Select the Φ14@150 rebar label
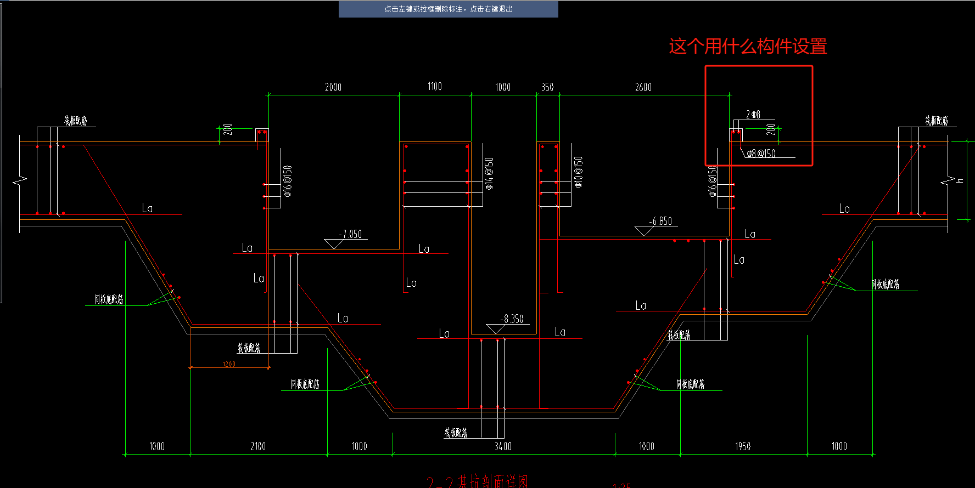The width and height of the screenshot is (975, 488). point(489,173)
